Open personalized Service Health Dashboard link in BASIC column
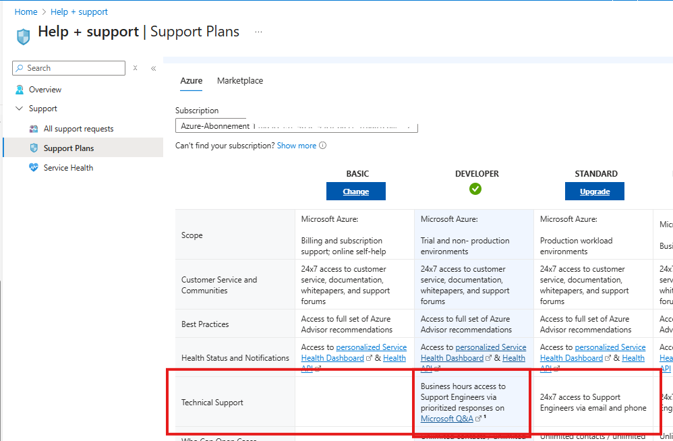673x441 pixels. coord(354,353)
